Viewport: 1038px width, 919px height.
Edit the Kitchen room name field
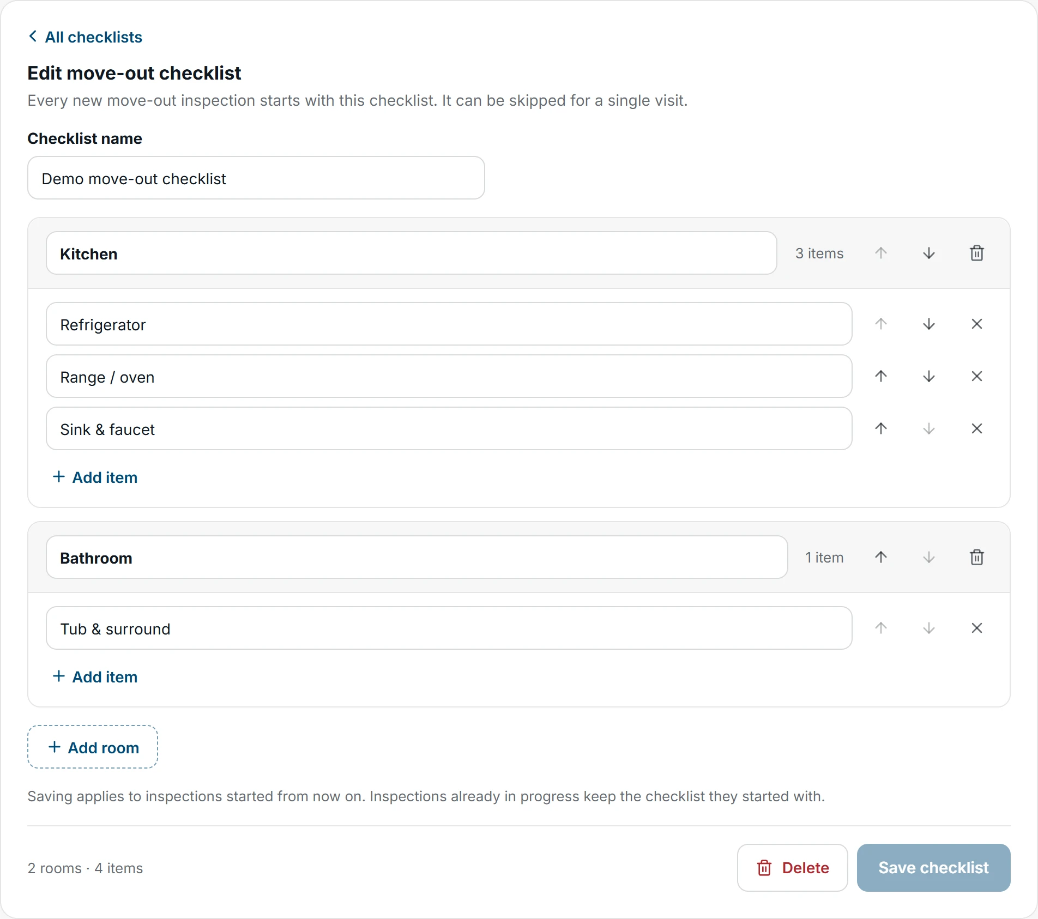pyautogui.click(x=412, y=253)
